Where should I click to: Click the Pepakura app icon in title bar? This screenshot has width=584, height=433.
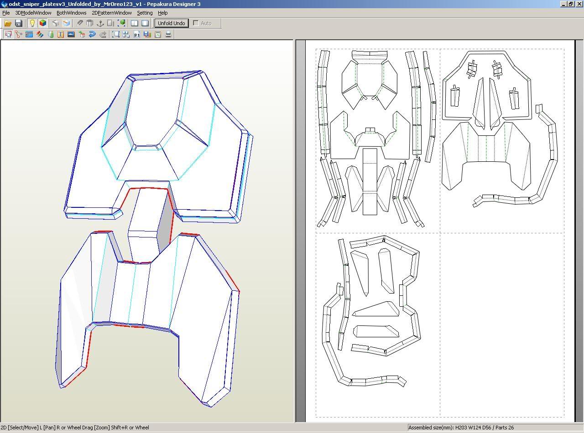[x=4, y=4]
